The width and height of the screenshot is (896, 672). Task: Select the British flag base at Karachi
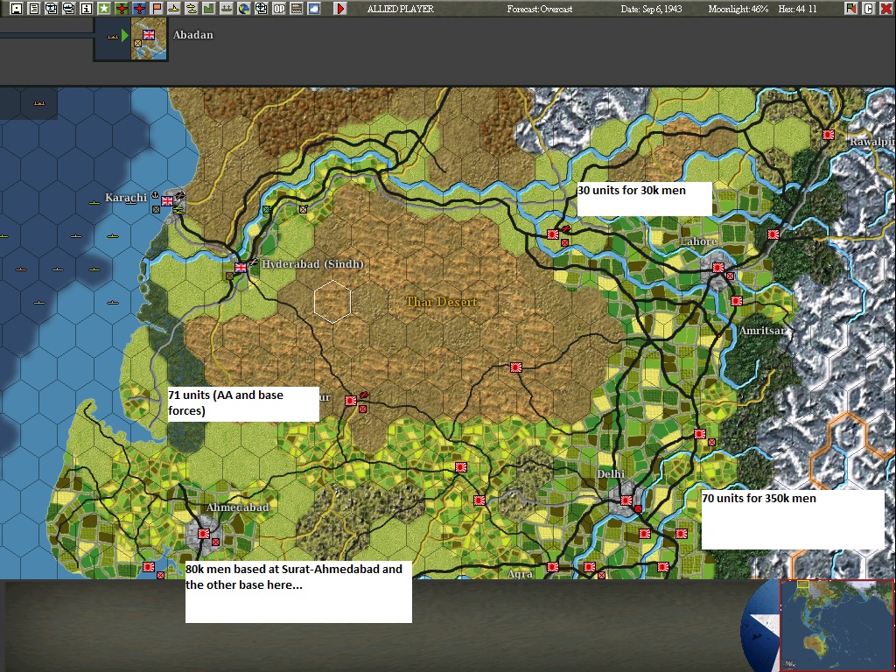(167, 201)
